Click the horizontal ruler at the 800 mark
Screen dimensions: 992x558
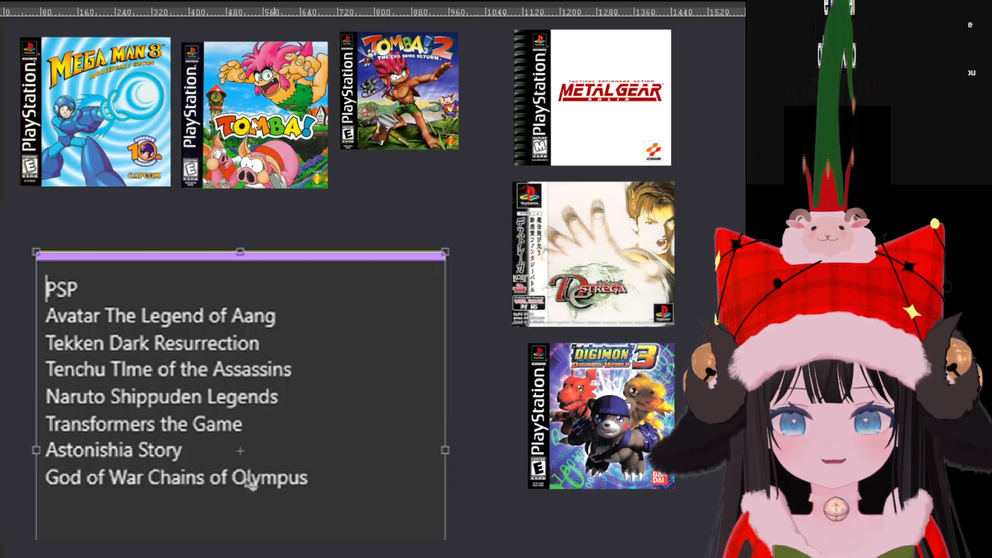coord(375,11)
